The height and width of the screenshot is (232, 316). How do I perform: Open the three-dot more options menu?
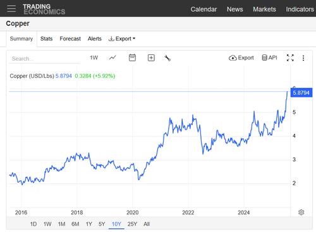[303, 58]
